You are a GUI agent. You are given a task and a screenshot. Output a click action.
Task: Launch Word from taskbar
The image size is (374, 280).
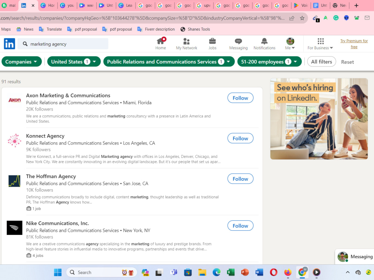(259, 272)
